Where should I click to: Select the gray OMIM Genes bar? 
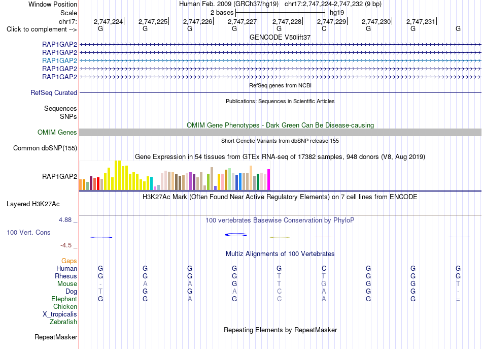click(280, 133)
